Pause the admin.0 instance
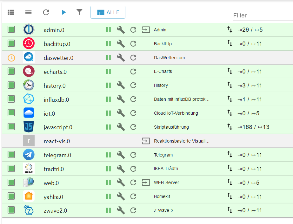293x224 pixels. coord(109,30)
